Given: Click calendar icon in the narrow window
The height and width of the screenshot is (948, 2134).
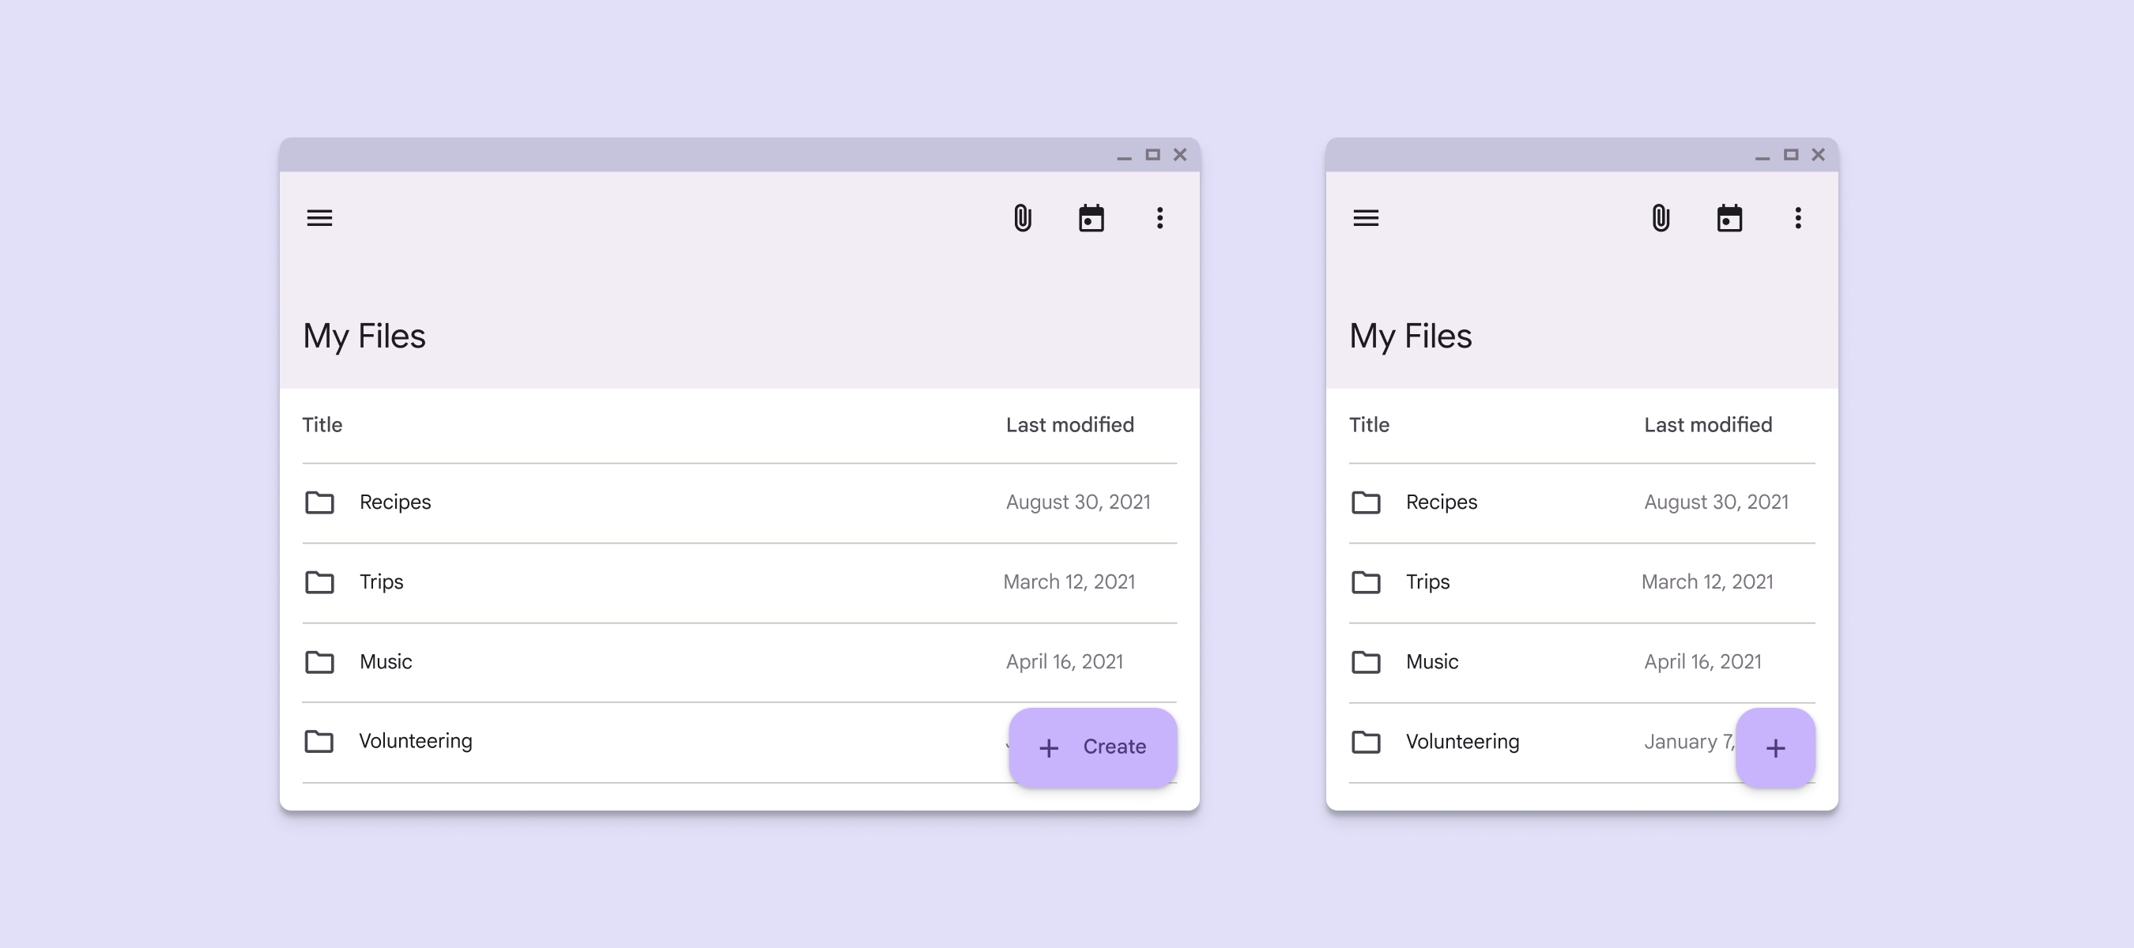Looking at the screenshot, I should pyautogui.click(x=1729, y=218).
